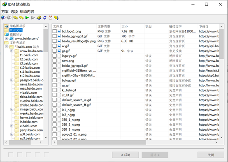Tick the 360_1_n.png checkbox
Image resolution: width=228 pixels, height=162 pixels.
coord(54,120)
